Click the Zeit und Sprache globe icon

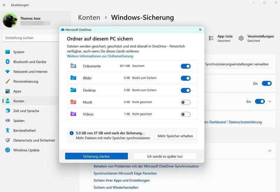[x=7, y=111]
